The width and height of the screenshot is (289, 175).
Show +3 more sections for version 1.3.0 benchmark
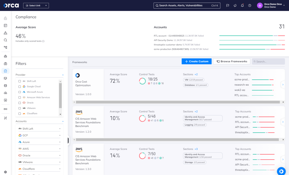(196, 149)
